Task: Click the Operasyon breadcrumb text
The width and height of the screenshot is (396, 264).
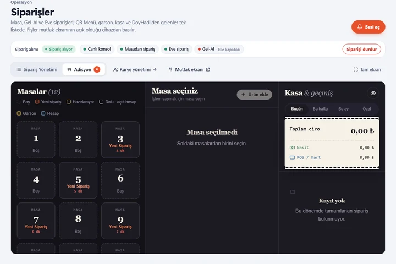Action: [x=21, y=2]
